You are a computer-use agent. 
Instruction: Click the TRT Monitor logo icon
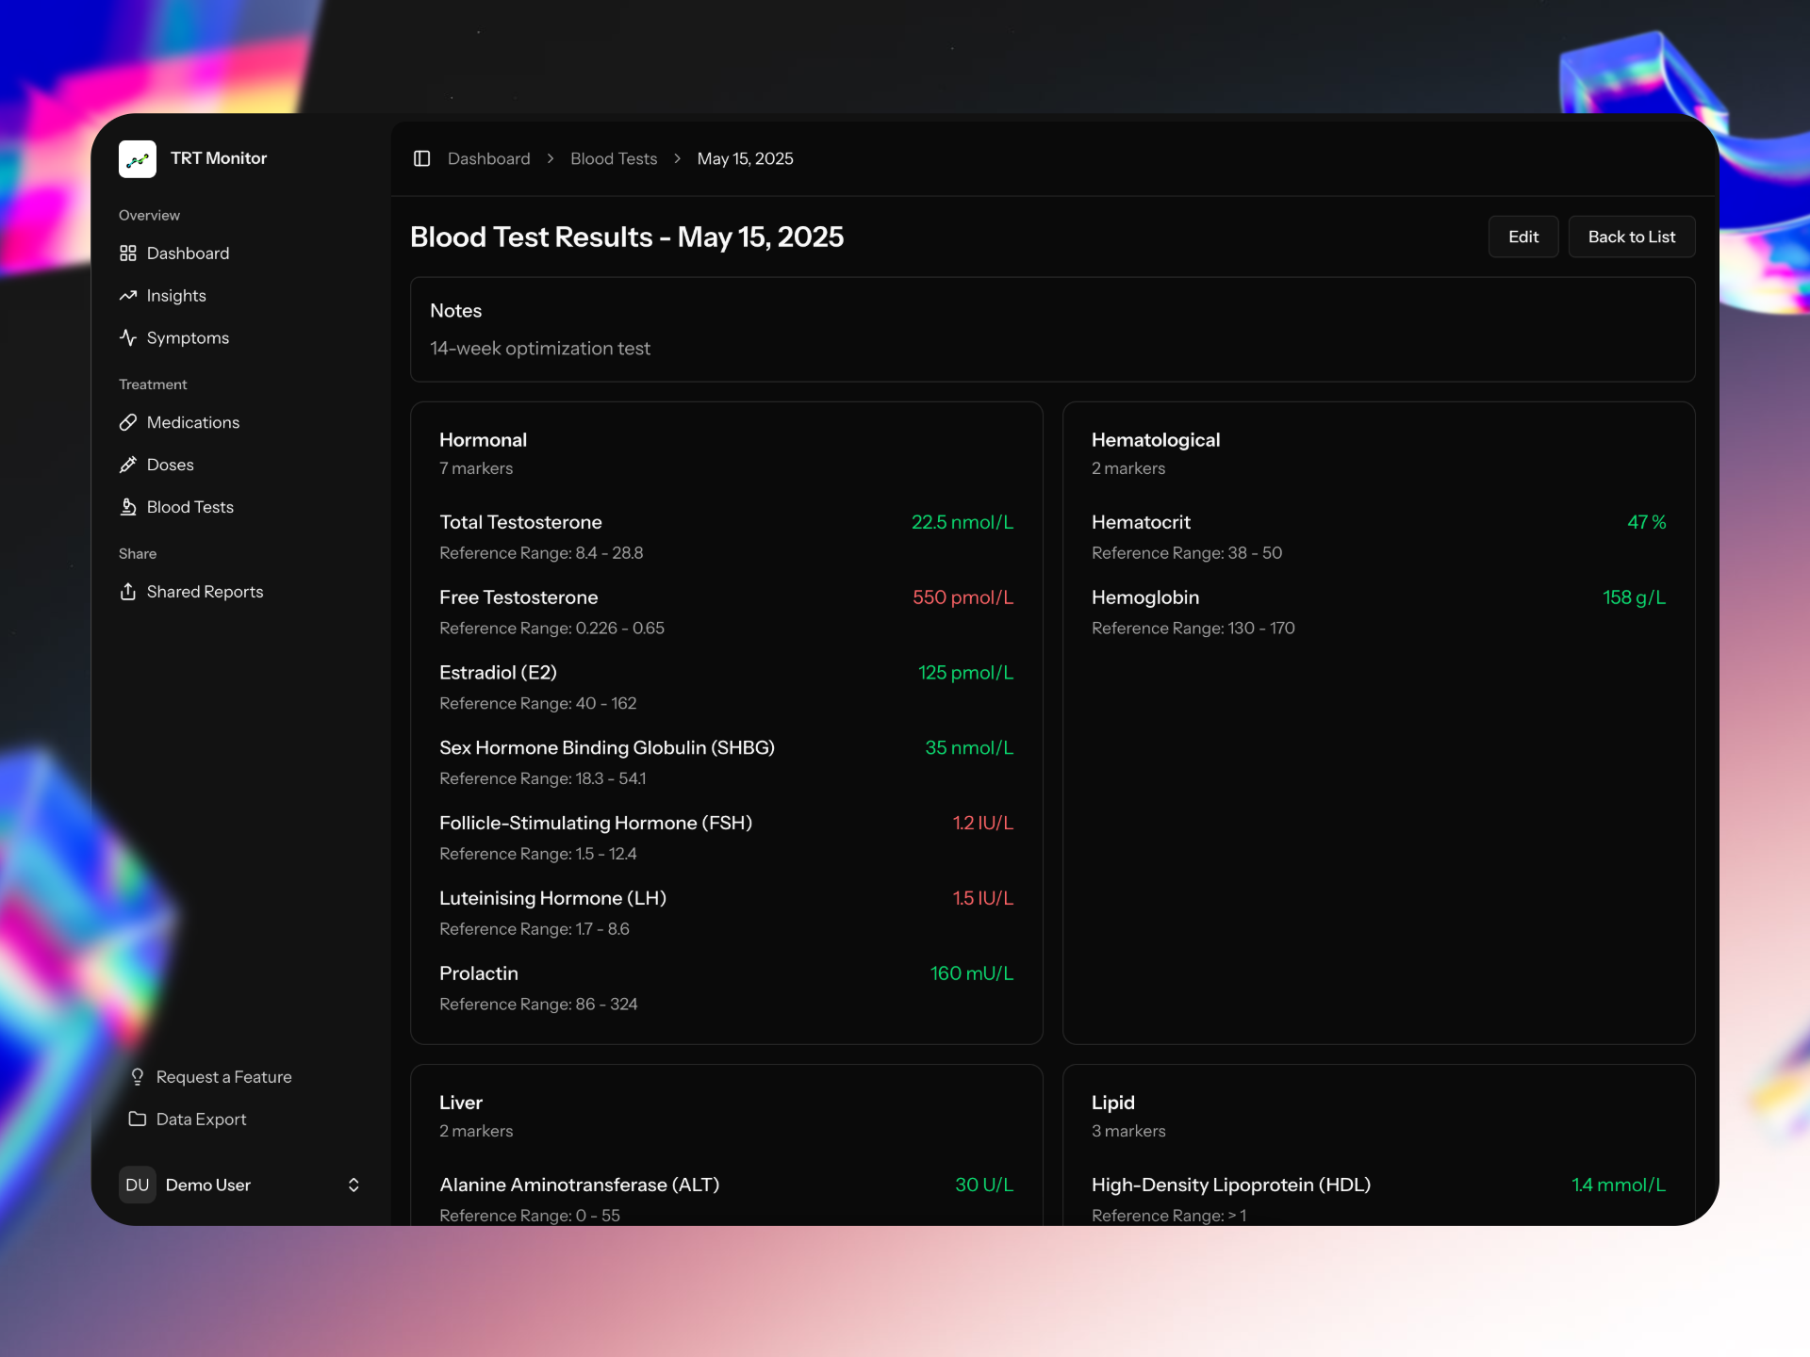click(138, 158)
